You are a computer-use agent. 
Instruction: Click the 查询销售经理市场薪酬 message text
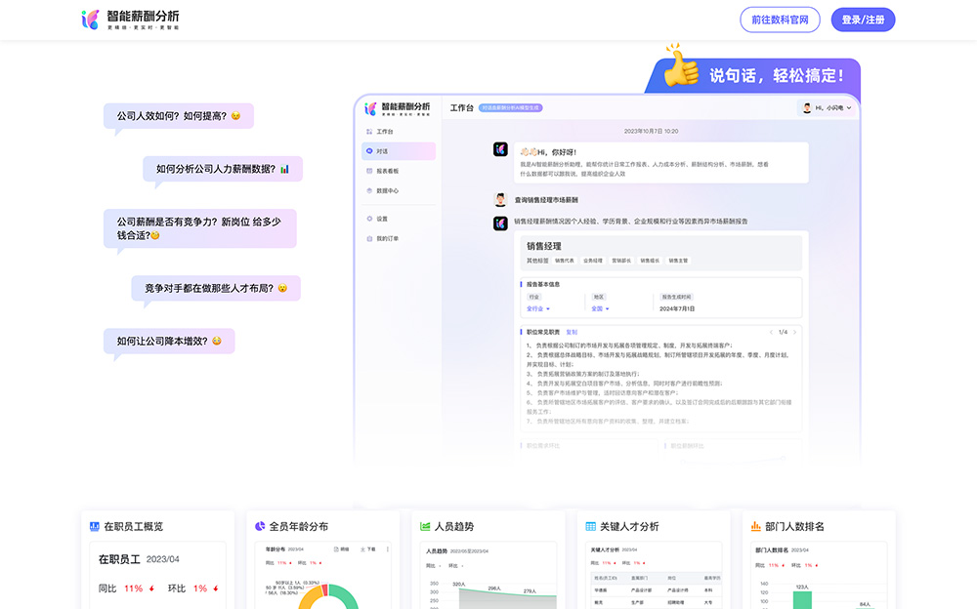[x=546, y=200]
